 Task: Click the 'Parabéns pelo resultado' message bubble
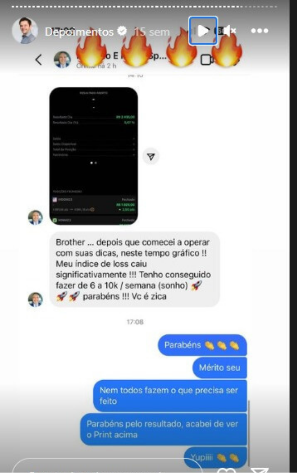(164, 429)
